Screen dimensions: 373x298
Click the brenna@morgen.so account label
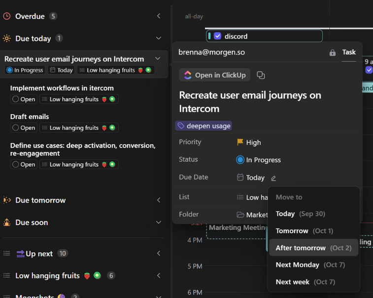tap(211, 52)
